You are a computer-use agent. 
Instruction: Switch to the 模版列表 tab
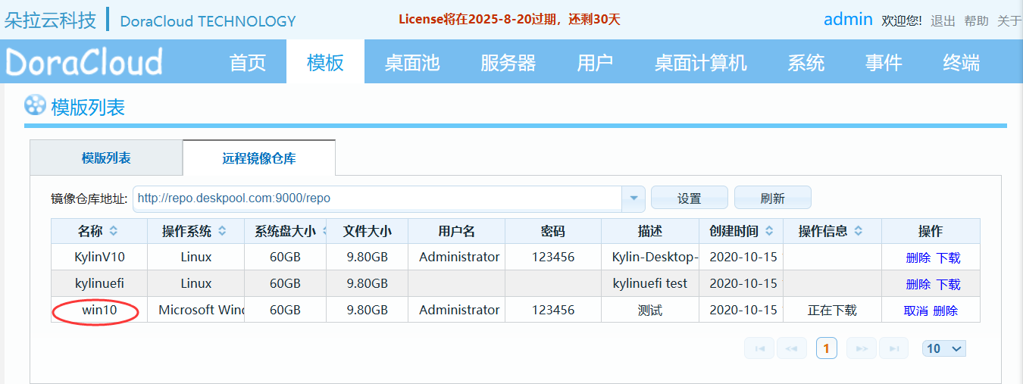pyautogui.click(x=106, y=158)
